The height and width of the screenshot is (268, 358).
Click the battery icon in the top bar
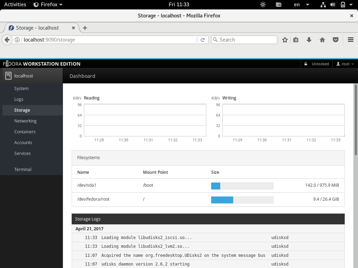tap(343, 5)
